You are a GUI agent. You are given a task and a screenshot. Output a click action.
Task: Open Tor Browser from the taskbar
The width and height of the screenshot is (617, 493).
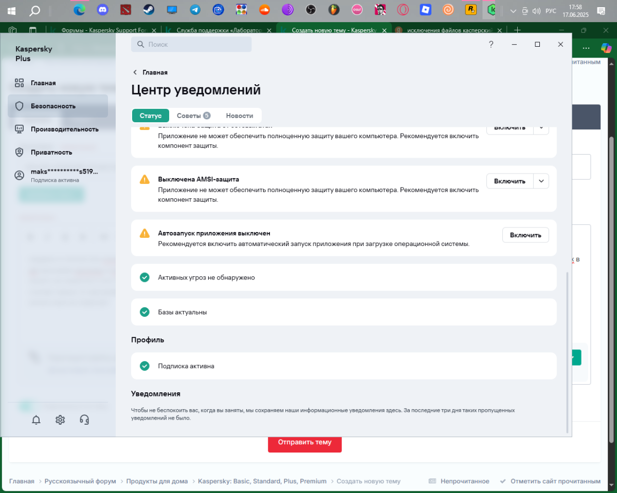(x=287, y=9)
